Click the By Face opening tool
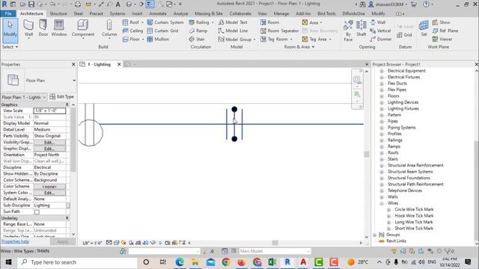Viewport: 479px width, 269px height. pyautogui.click(x=348, y=31)
